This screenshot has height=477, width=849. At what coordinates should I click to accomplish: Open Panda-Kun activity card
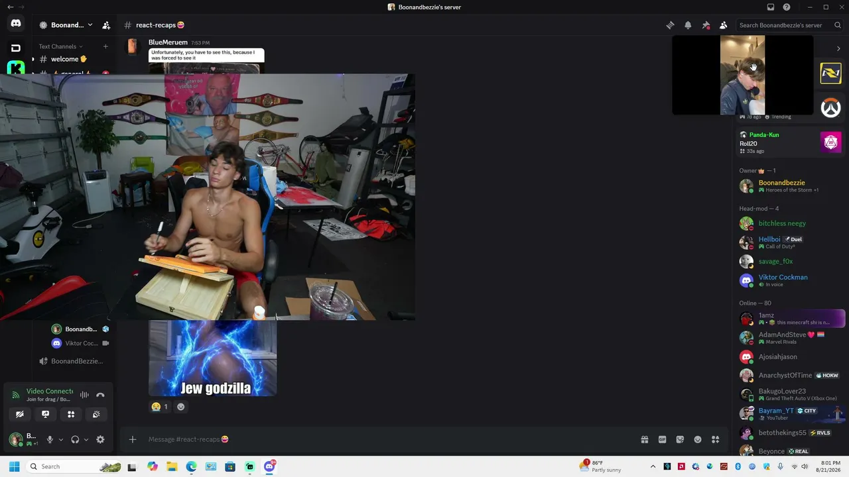coord(790,142)
